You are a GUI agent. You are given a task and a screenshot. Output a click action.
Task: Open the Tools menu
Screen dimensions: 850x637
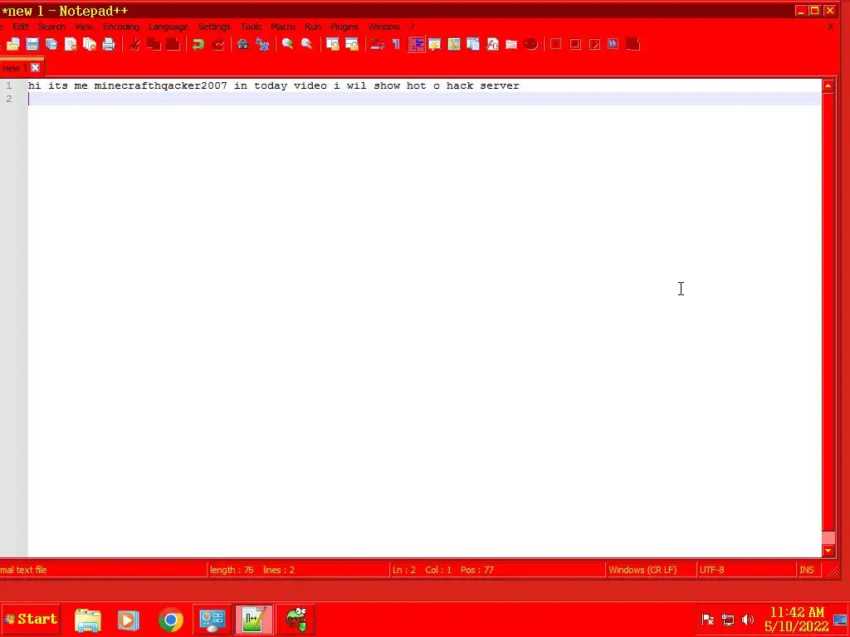tap(251, 27)
